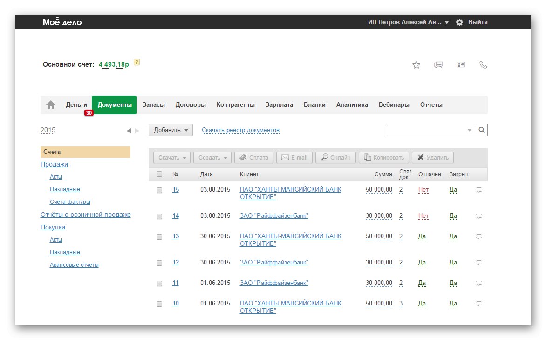This screenshot has width=546, height=340.
Task: Open comment bubble for invoice 15
Action: pos(479,190)
